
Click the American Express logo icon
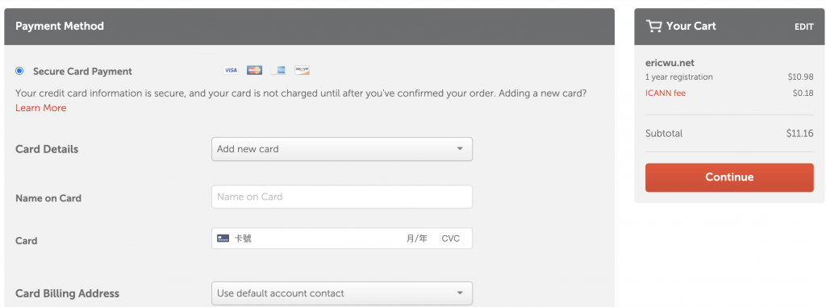[278, 70]
